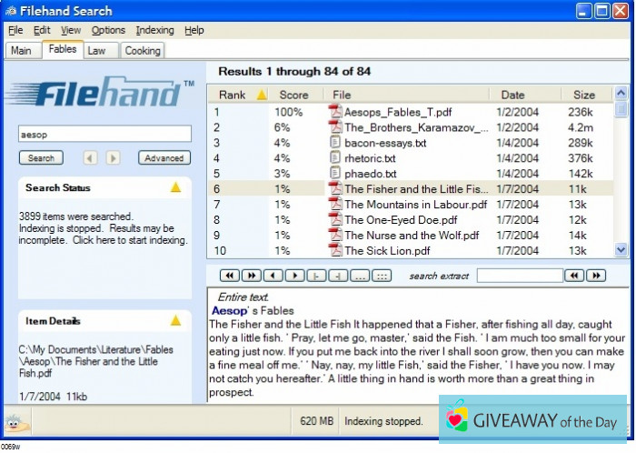The image size is (636, 453).
Task: Click the search extract fast-forward button on the right
Action: 596,276
